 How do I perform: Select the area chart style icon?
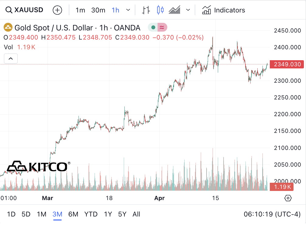[175, 10]
